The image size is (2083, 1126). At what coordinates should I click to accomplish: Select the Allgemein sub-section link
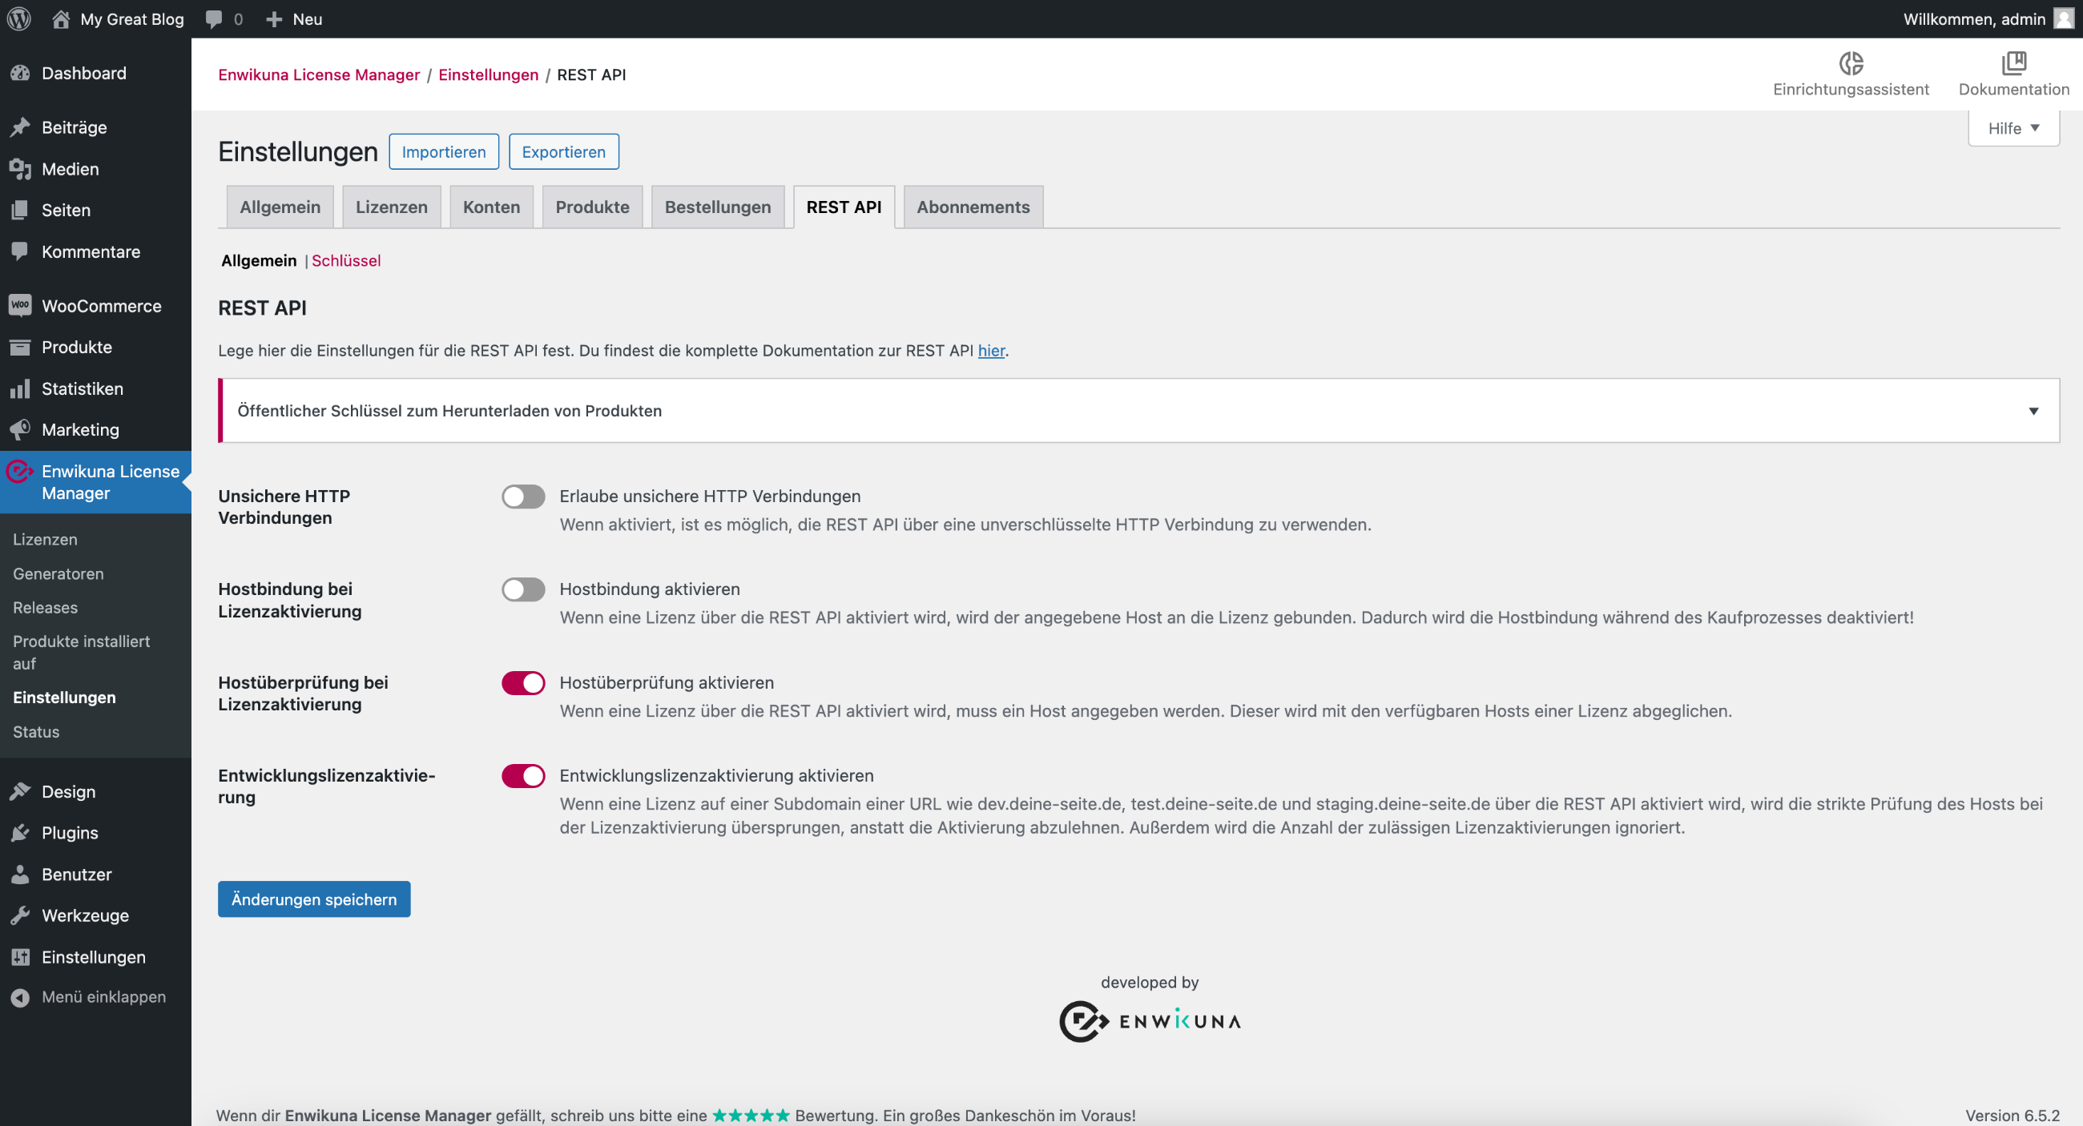pyautogui.click(x=259, y=260)
